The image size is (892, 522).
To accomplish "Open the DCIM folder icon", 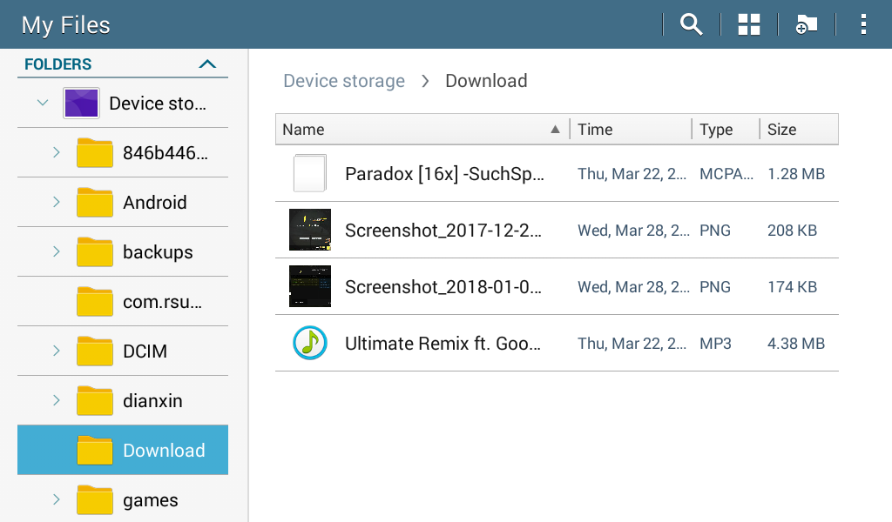I will pos(95,351).
